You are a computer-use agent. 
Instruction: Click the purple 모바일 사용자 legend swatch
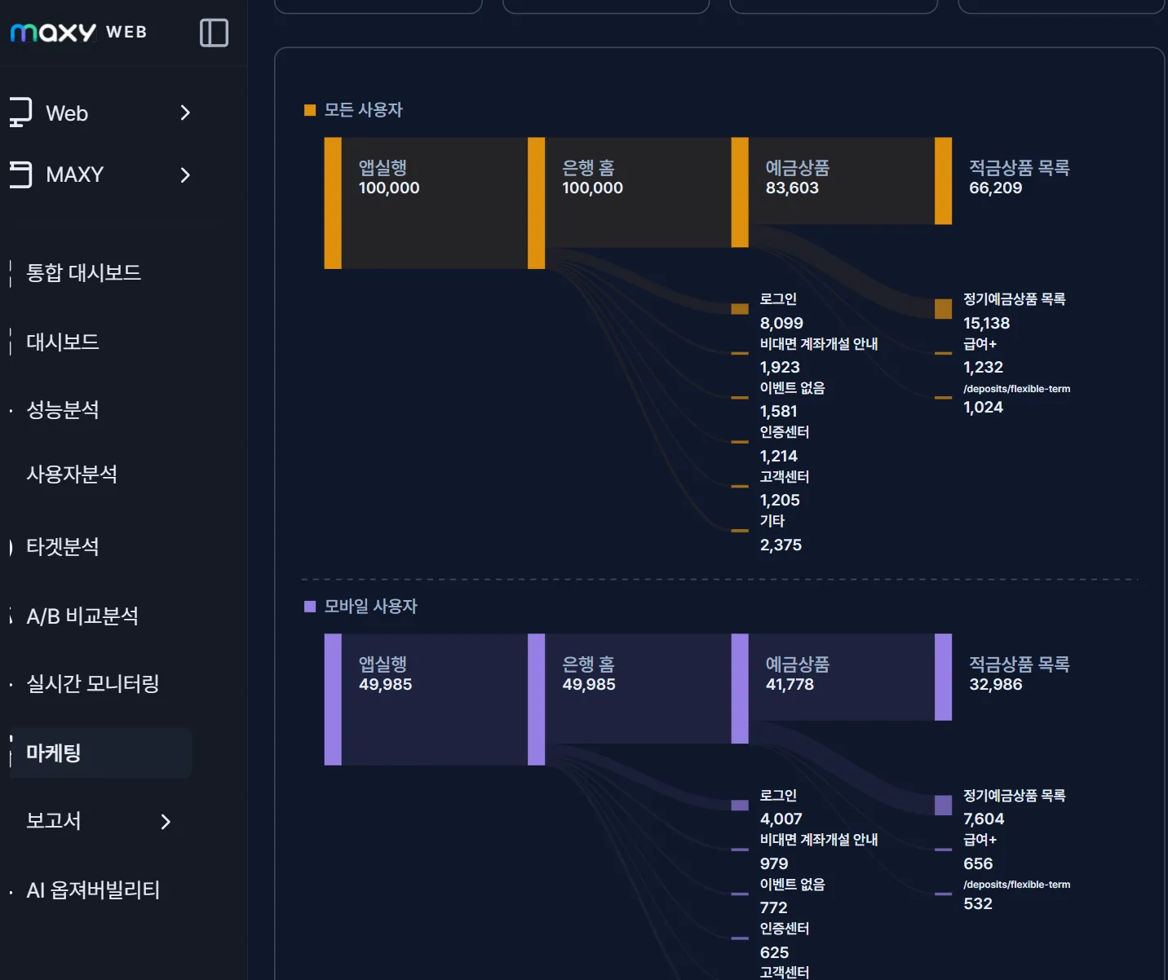(x=310, y=607)
